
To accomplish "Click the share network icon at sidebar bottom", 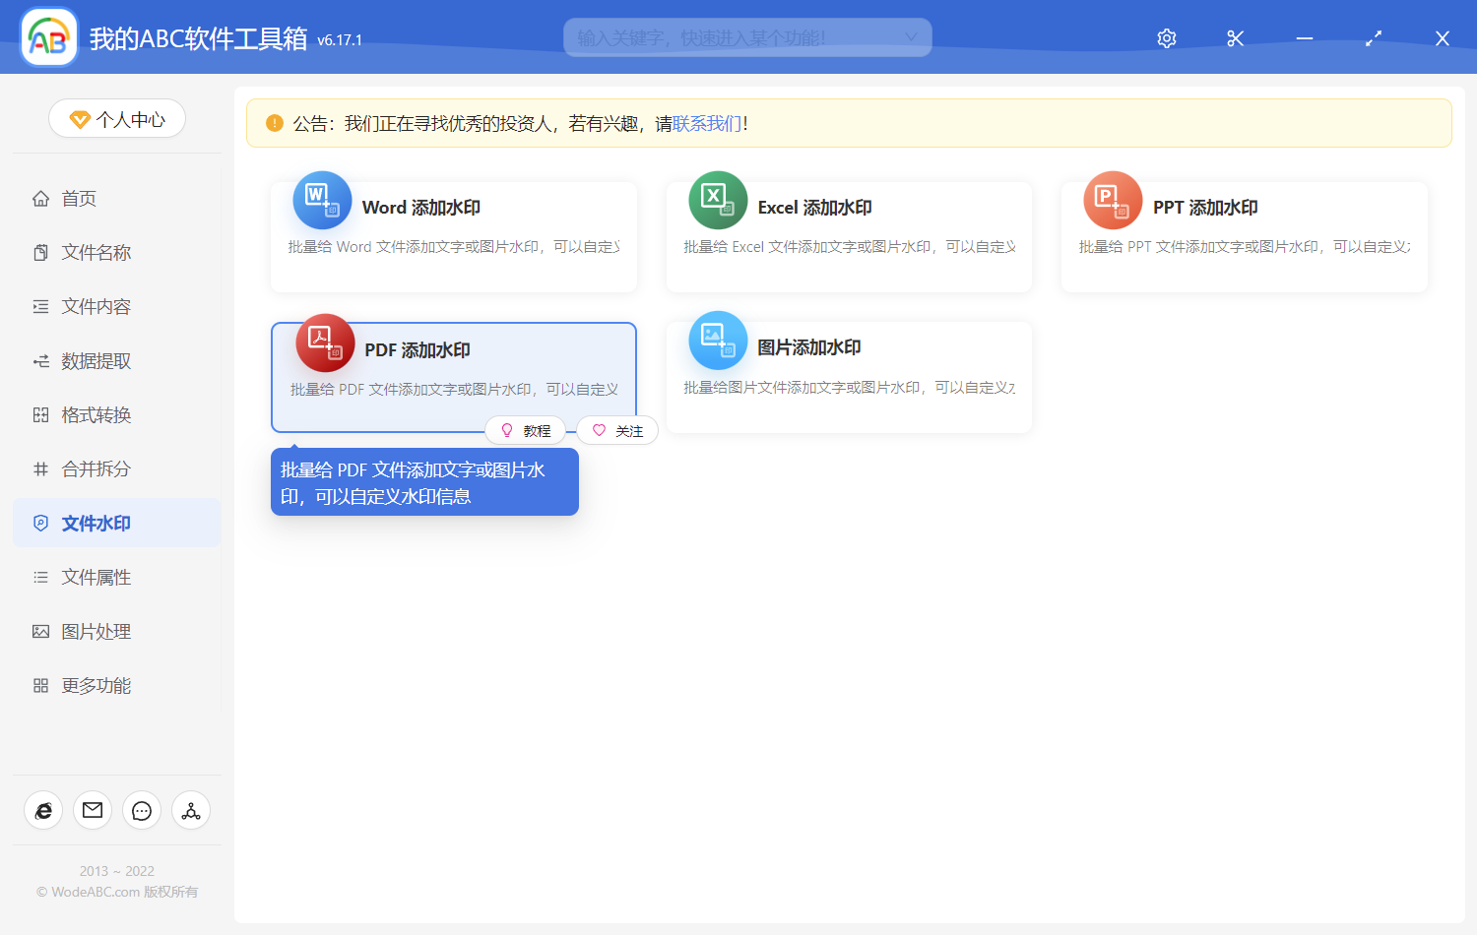I will click(x=190, y=810).
